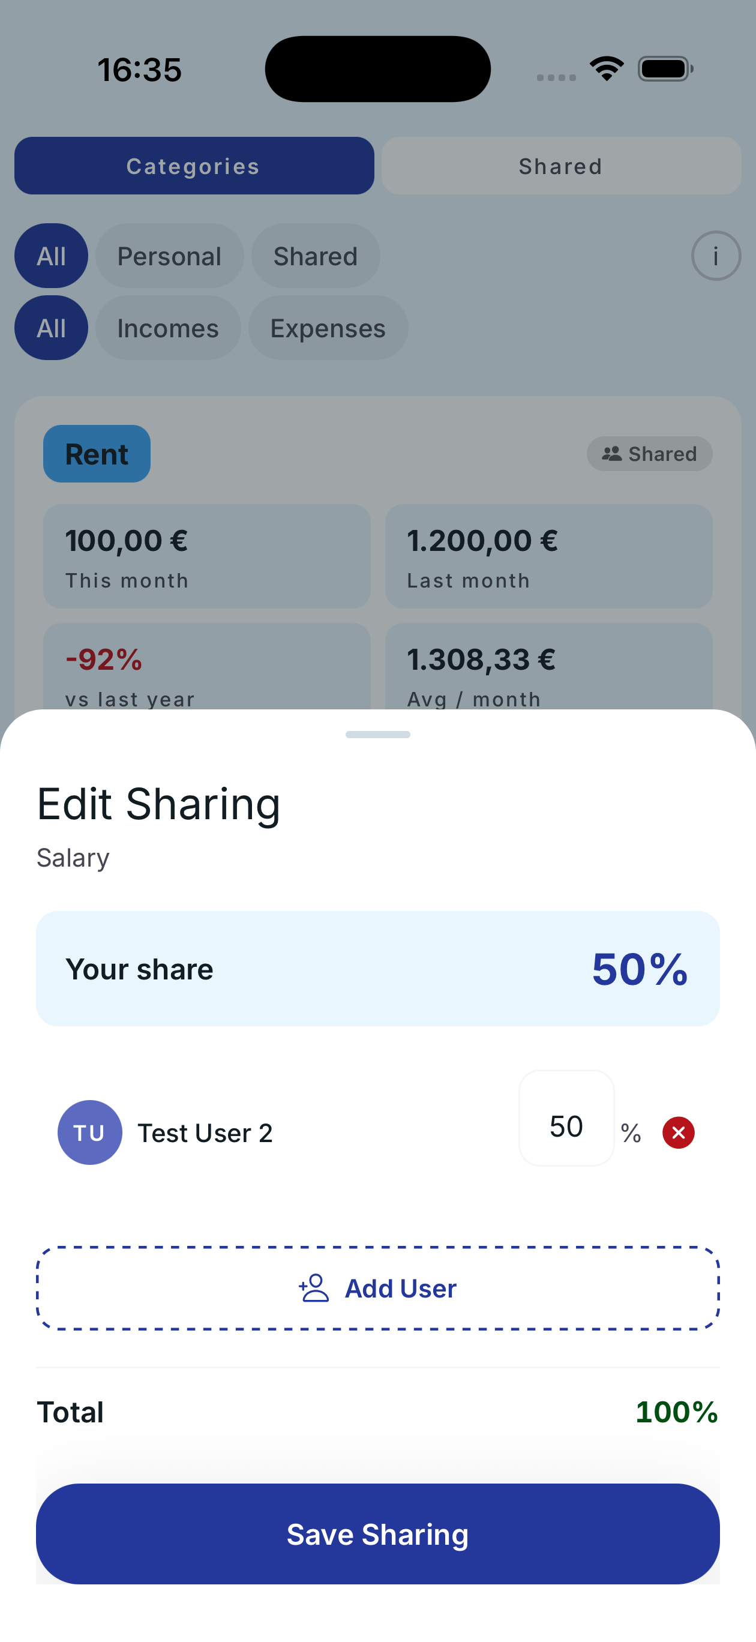Viewport: 756px width, 1642px height.
Task: Remove Test User 2 with red X
Action: tap(678, 1132)
